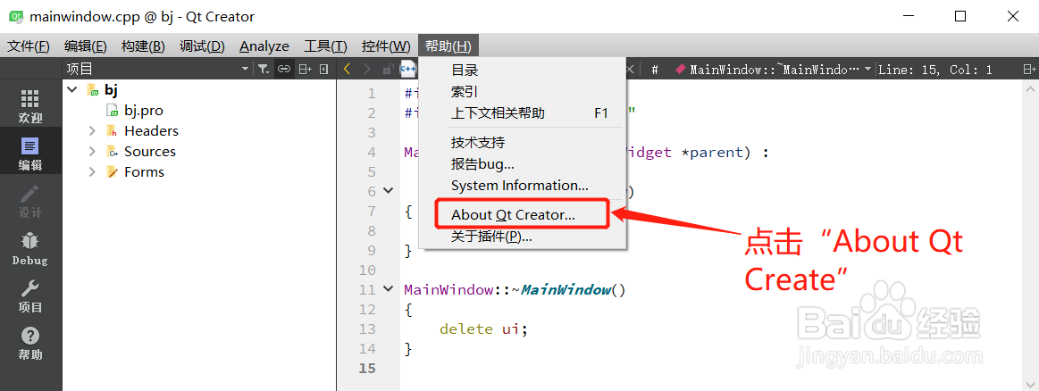
Task: Split the editor view icon
Action: click(1029, 69)
